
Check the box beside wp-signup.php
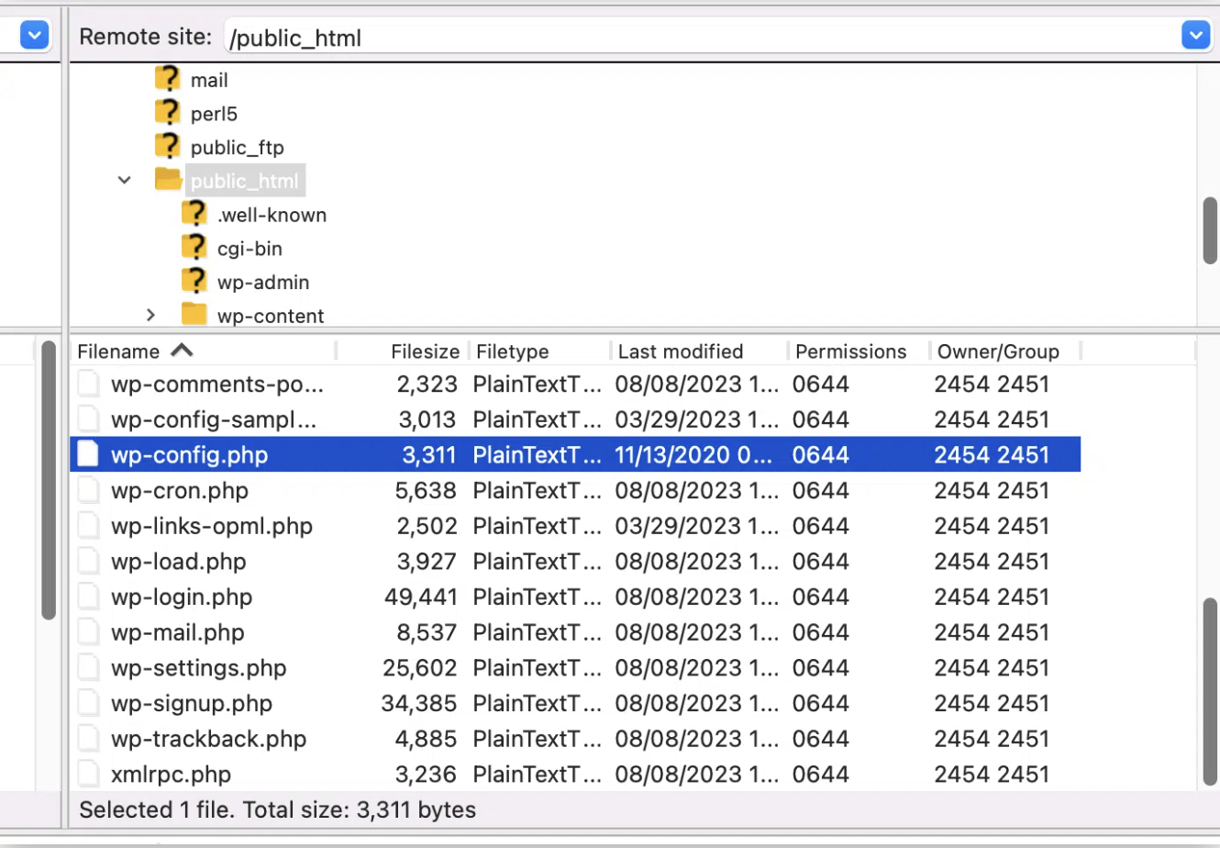point(88,703)
